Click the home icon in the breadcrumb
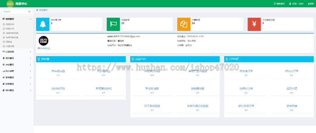 tap(37, 10)
